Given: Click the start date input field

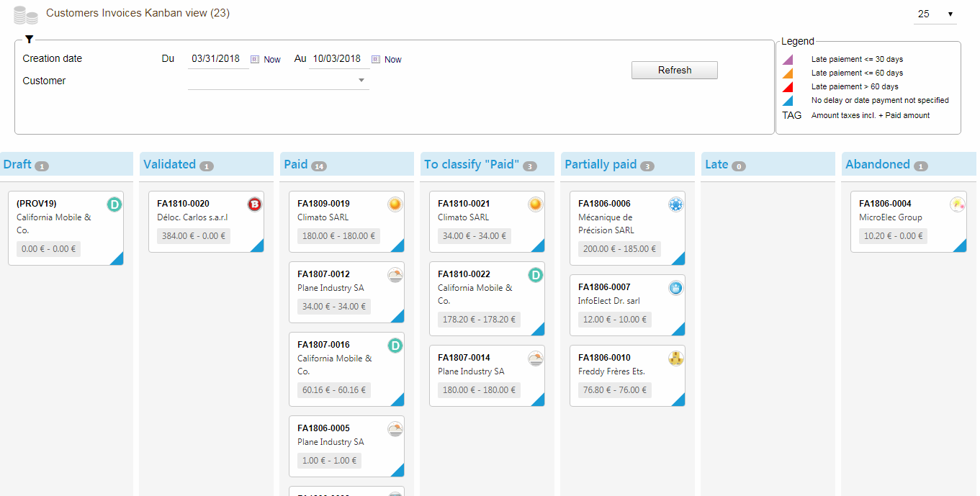Looking at the screenshot, I should coord(217,59).
